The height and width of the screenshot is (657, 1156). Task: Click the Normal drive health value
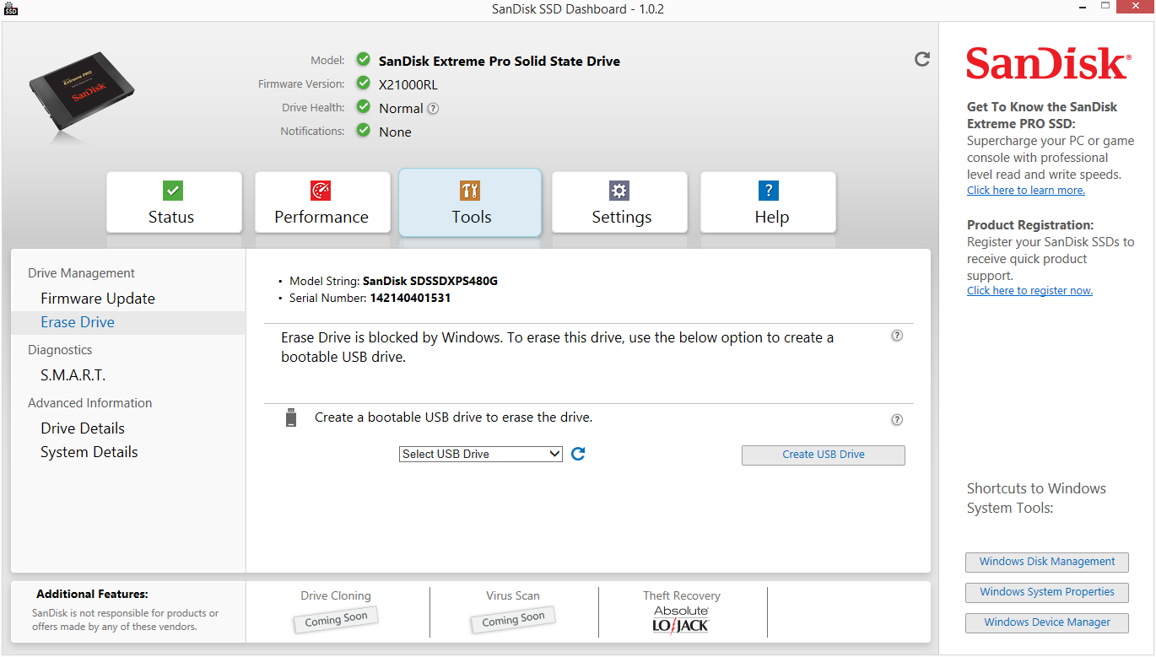(401, 108)
